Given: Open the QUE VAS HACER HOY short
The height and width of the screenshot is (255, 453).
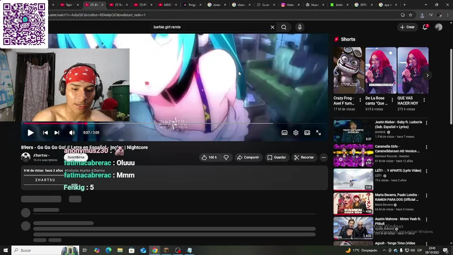Looking at the screenshot, I should 413,70.
